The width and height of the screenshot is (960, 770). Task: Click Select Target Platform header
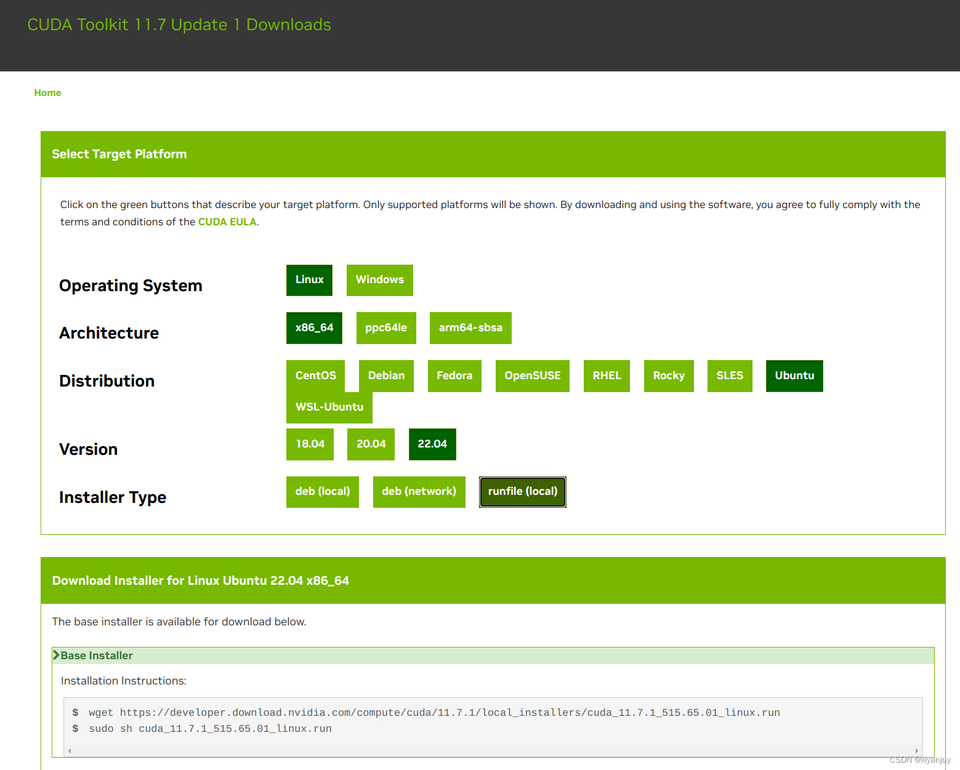coord(493,154)
